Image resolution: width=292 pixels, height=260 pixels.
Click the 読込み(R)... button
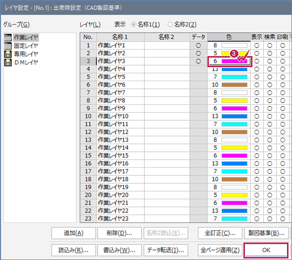74,250
